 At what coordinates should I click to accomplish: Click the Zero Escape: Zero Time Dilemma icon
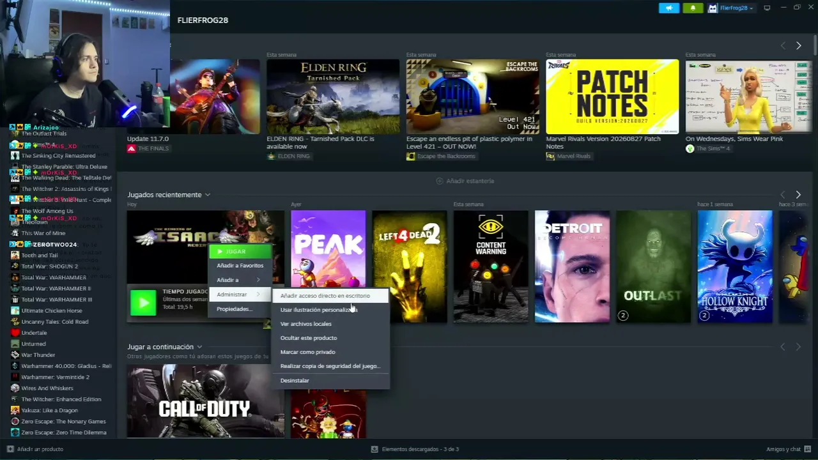click(x=15, y=433)
